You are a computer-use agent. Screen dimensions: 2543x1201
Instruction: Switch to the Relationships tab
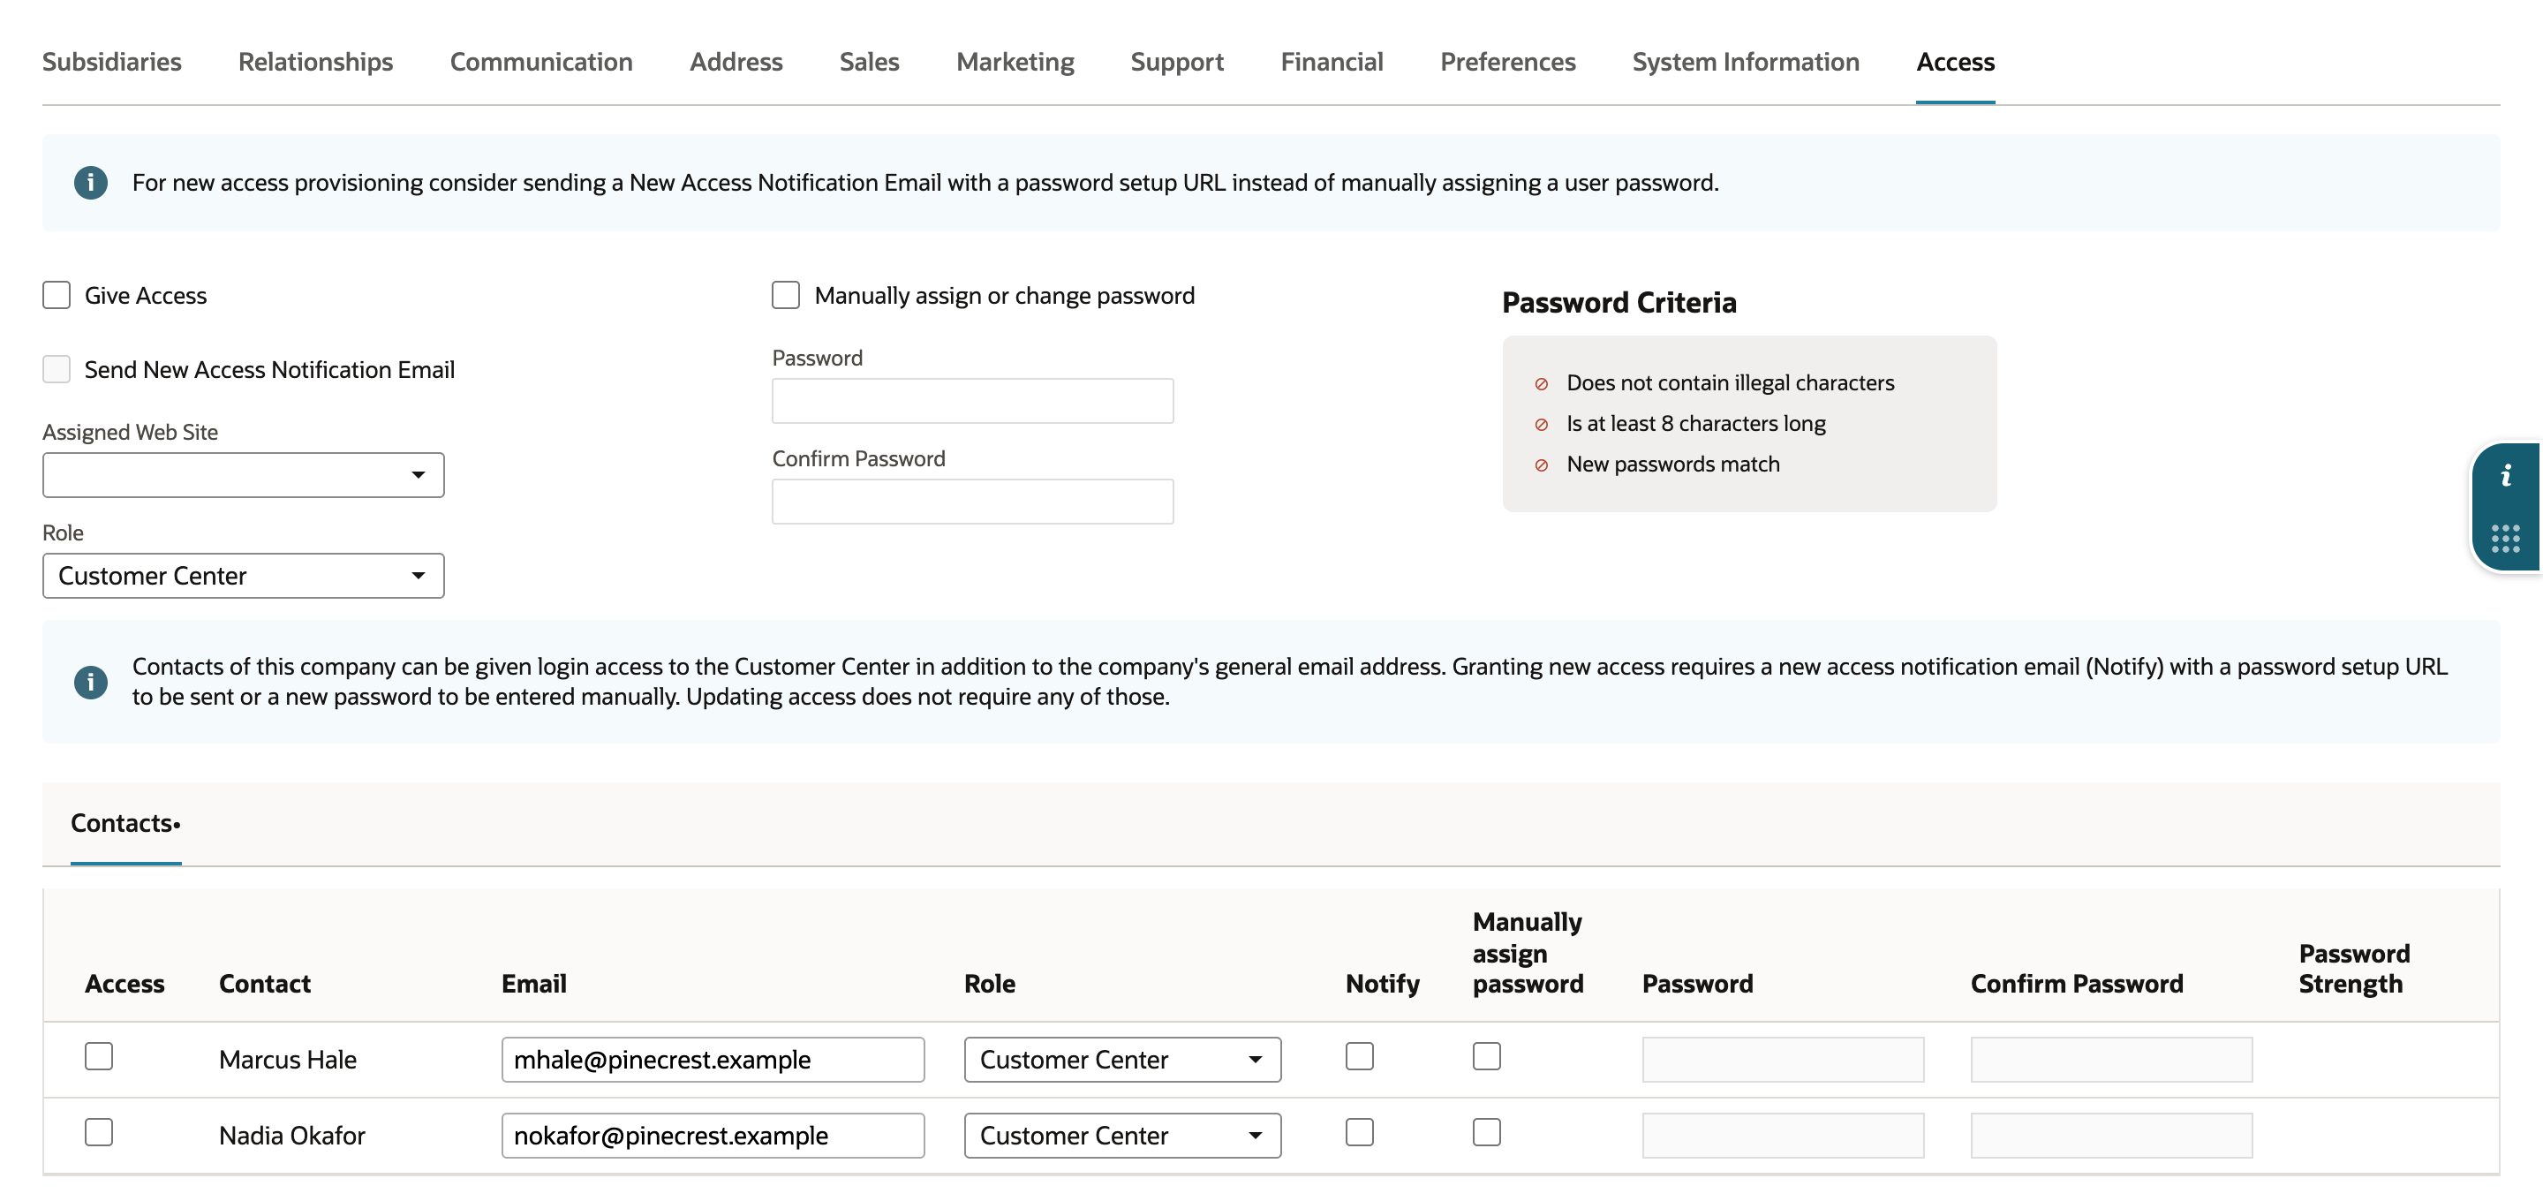(316, 61)
